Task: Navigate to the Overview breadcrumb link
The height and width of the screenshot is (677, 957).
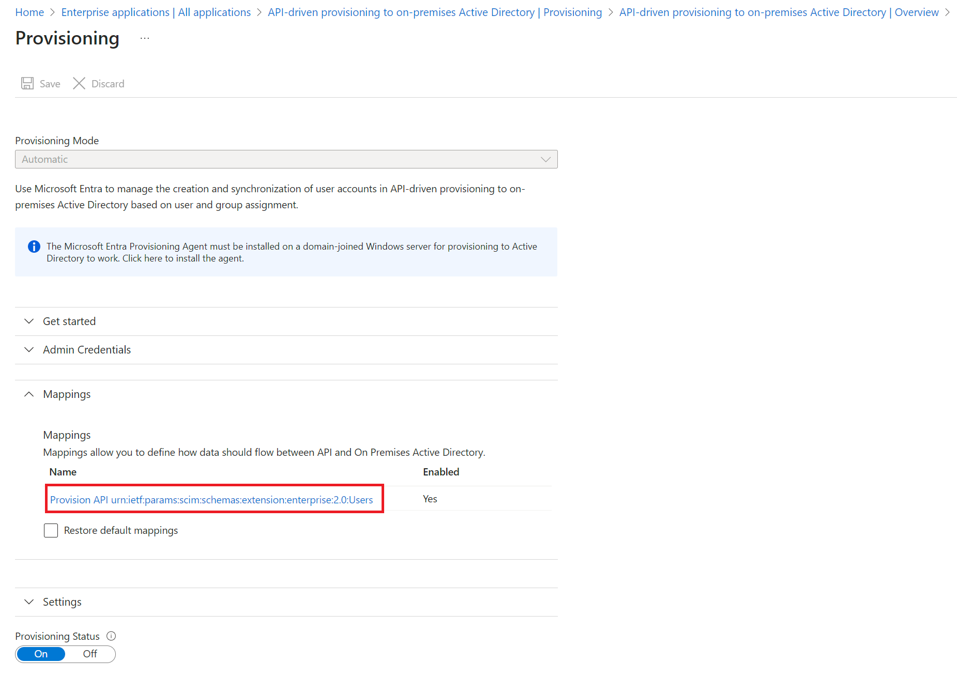Action: coord(779,12)
